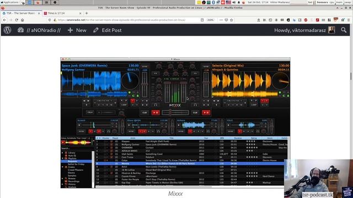Open notifications bell in system tray
This screenshot has width=353, height=198.
[239, 2]
